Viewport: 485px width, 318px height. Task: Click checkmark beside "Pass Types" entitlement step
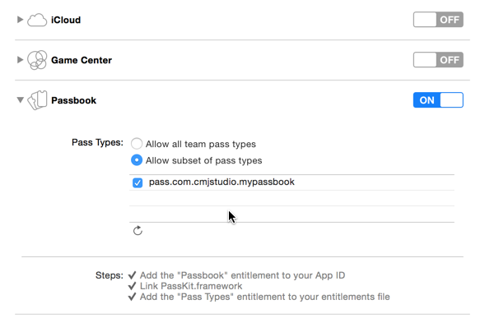[132, 297]
